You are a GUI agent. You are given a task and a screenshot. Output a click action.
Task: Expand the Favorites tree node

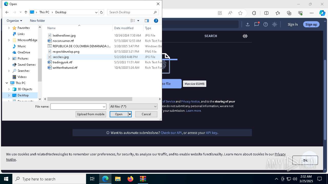pyautogui.click(x=9, y=28)
